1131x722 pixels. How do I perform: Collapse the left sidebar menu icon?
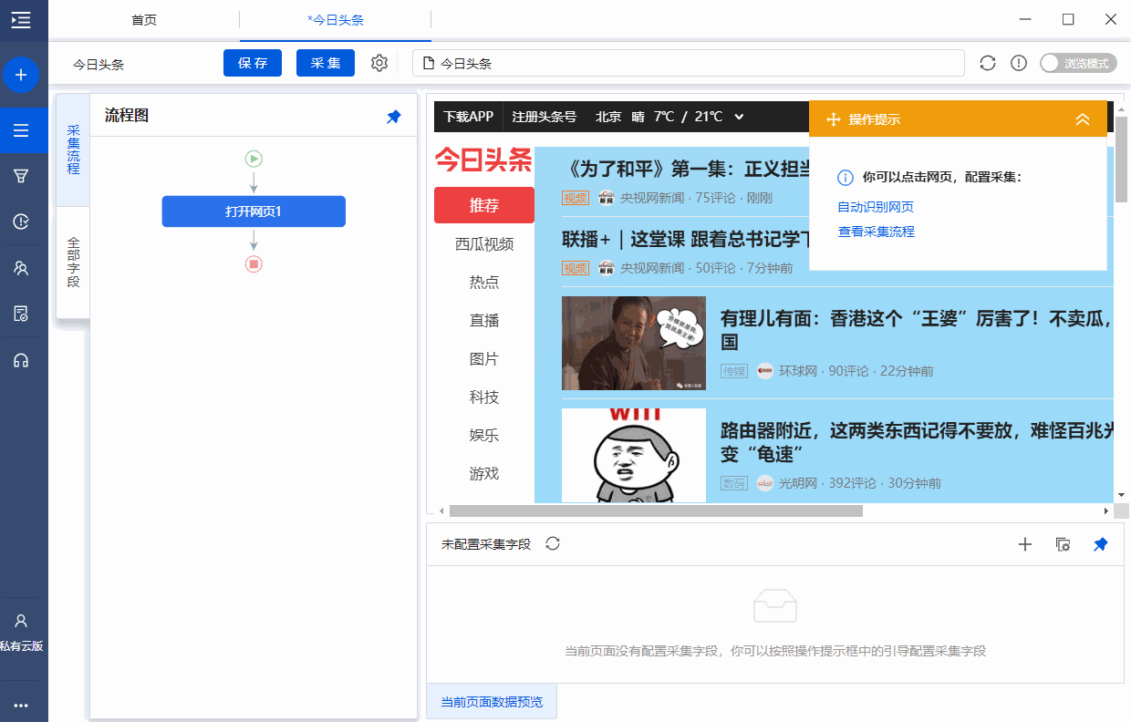(21, 19)
